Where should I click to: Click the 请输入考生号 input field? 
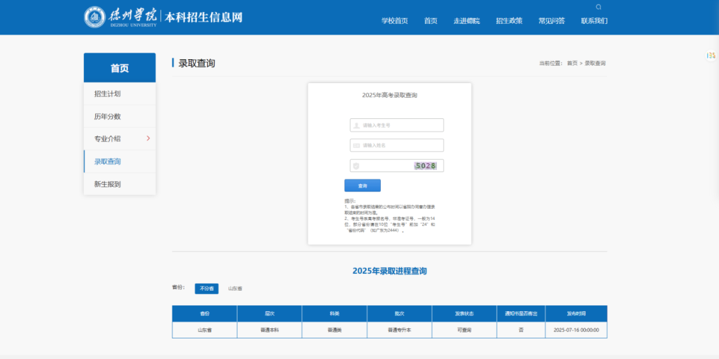397,125
